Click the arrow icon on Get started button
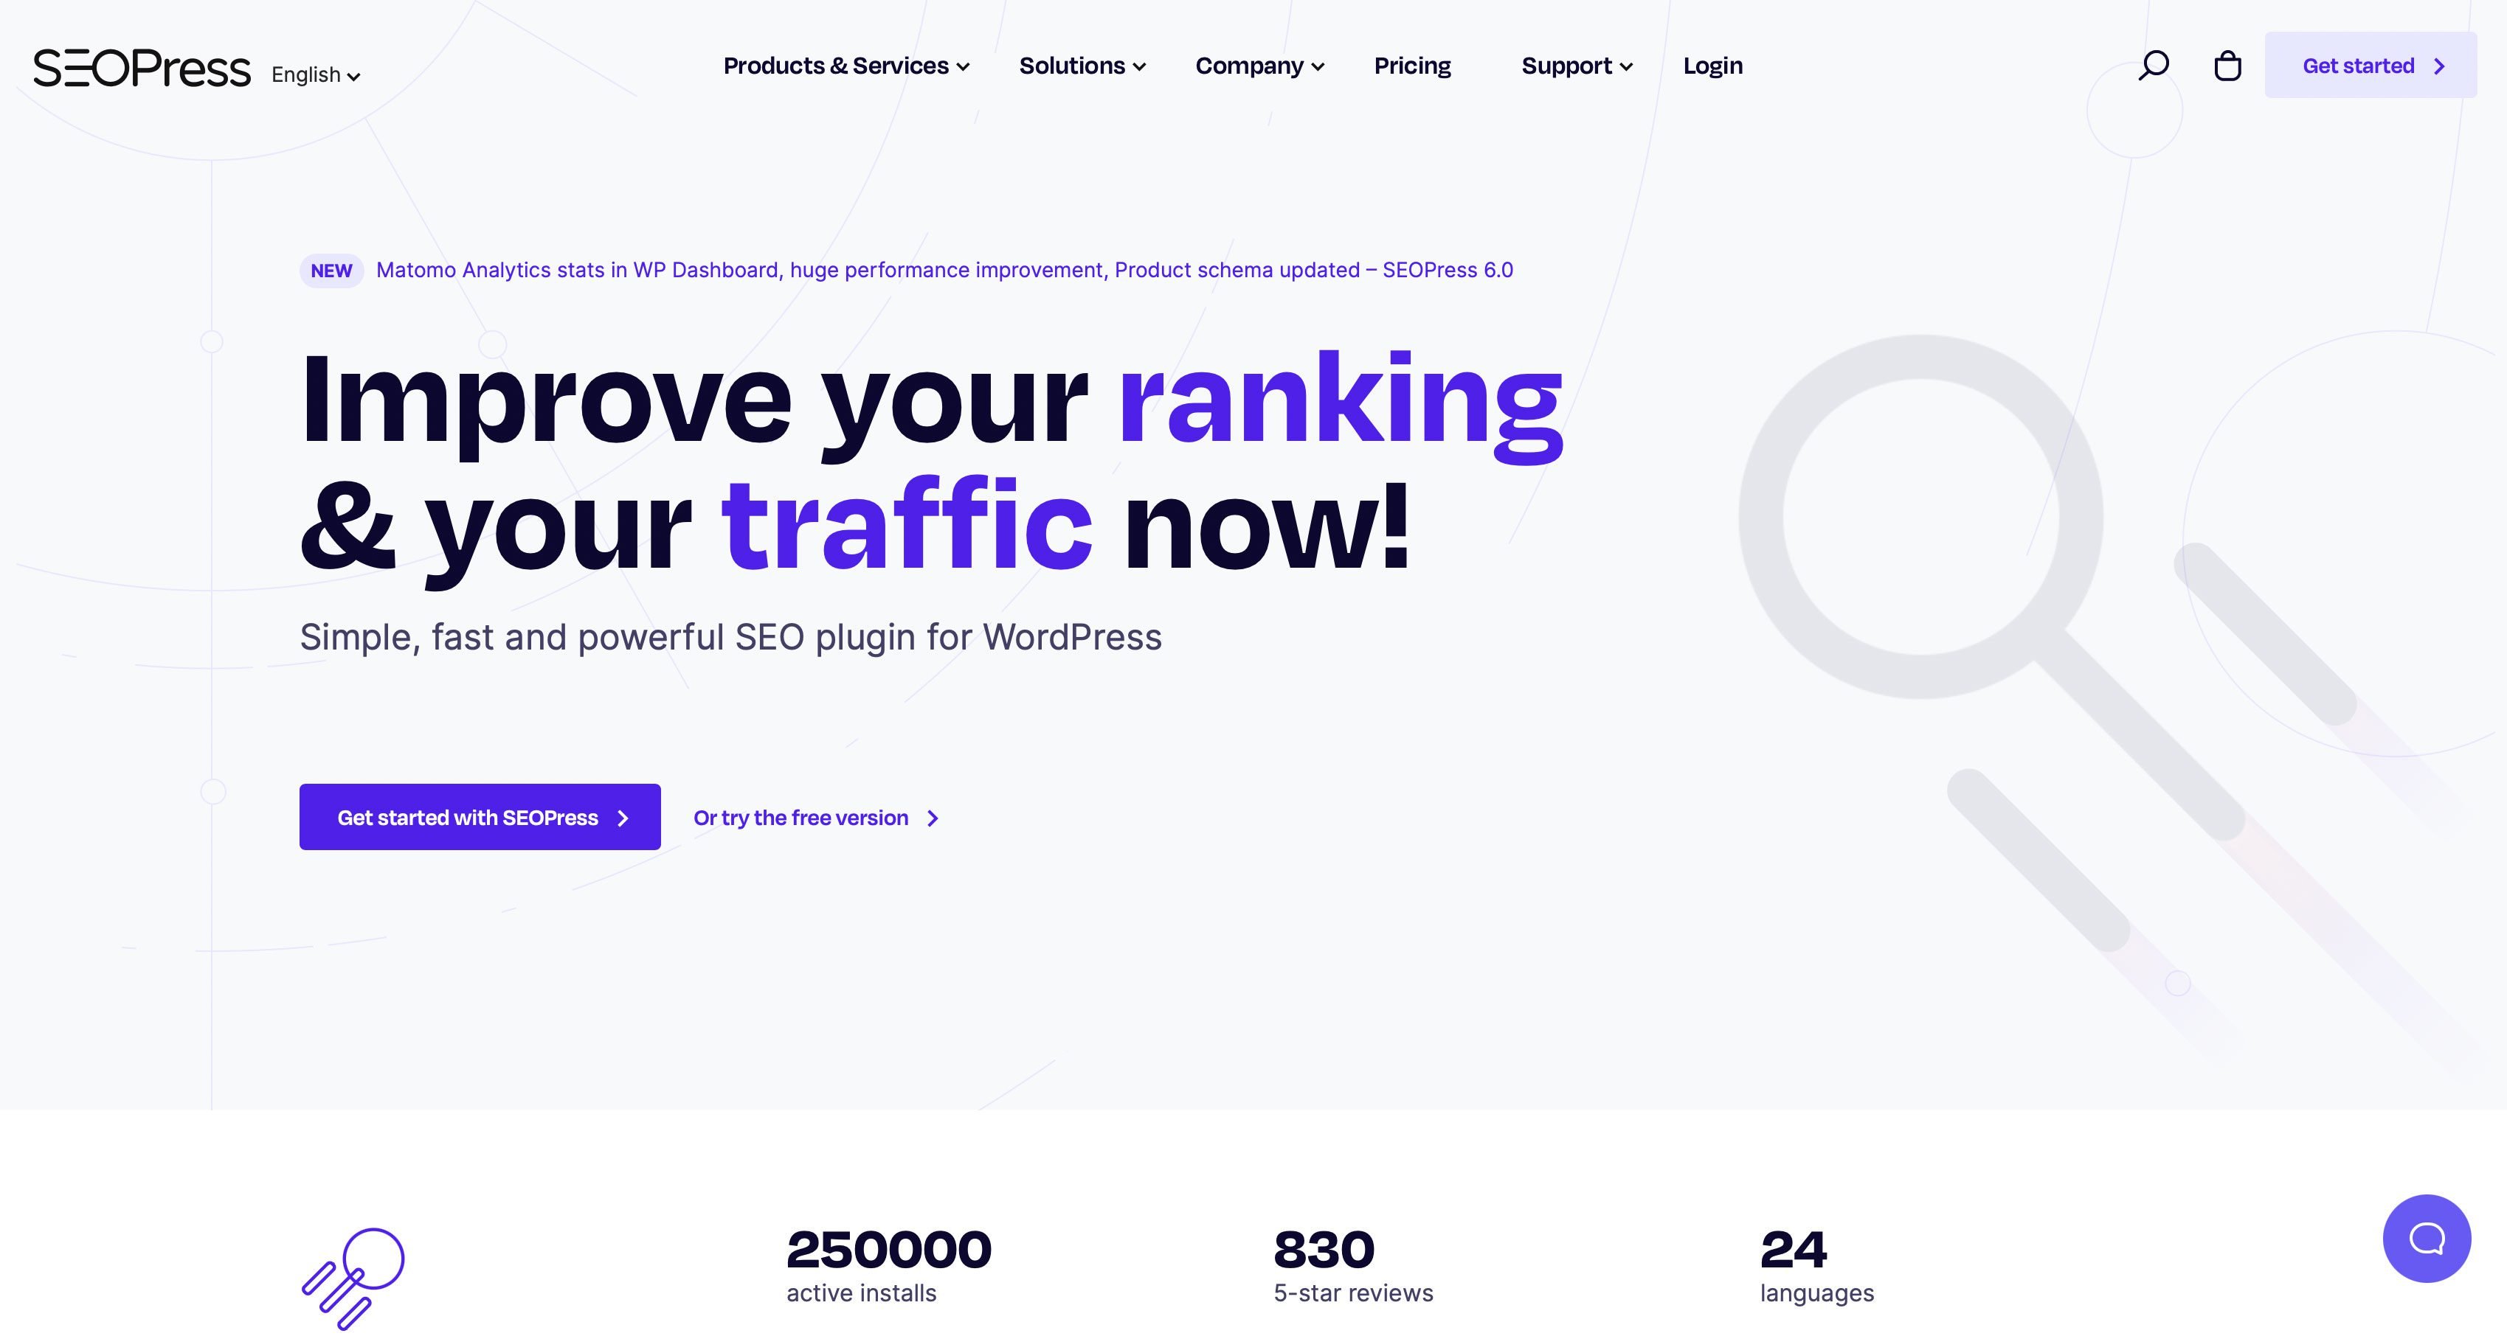Screen dimensions: 2507x1336 pyautogui.click(x=2439, y=65)
